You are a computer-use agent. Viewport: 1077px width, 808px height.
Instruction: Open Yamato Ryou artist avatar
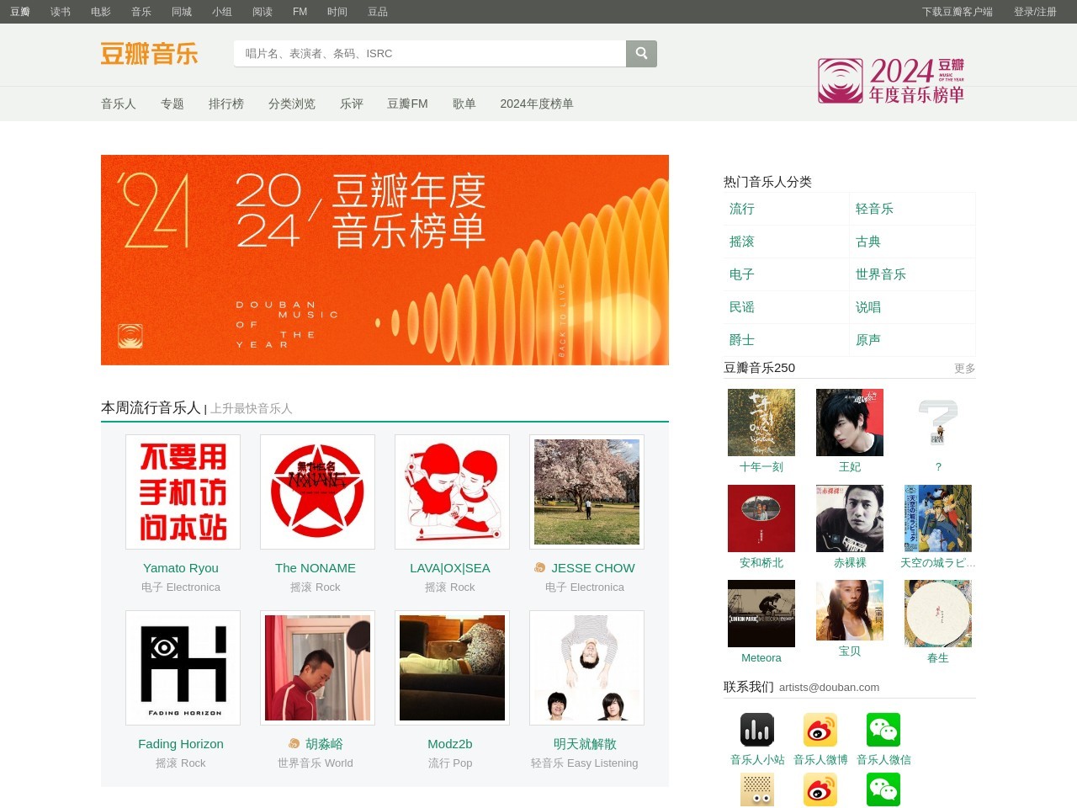tap(183, 492)
